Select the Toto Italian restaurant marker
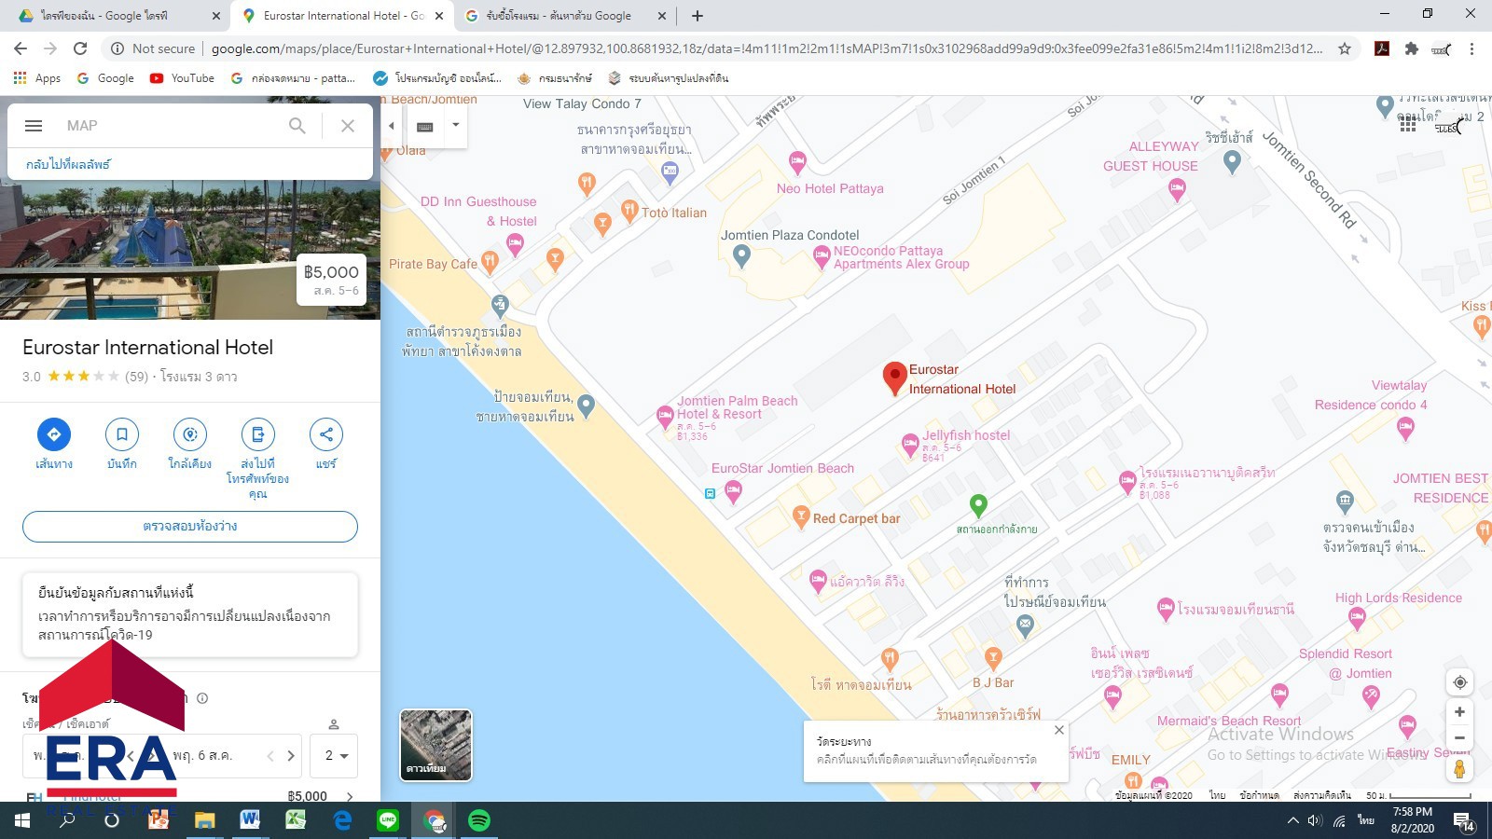 click(x=629, y=211)
